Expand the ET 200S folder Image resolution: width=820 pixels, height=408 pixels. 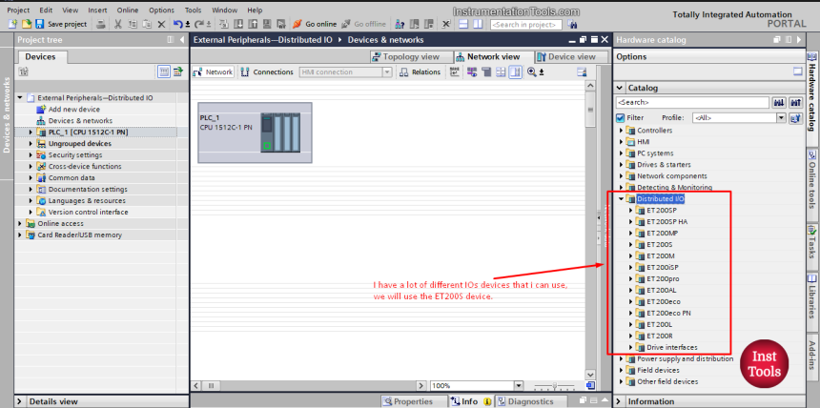point(631,245)
